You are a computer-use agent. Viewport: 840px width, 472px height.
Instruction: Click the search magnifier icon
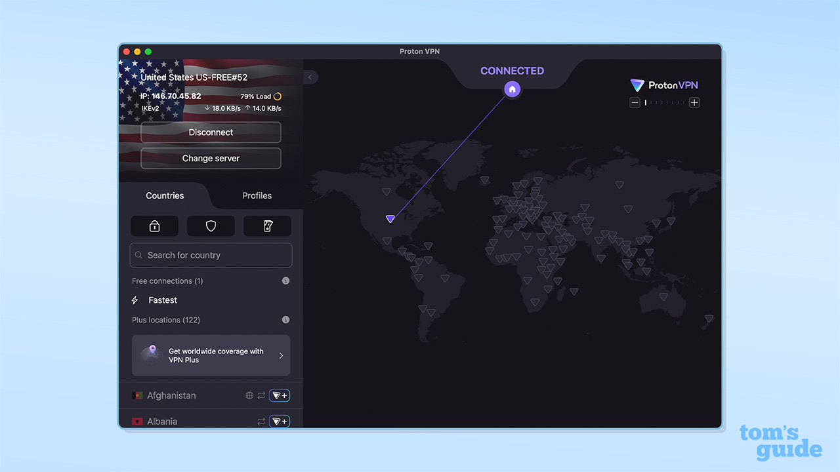139,255
